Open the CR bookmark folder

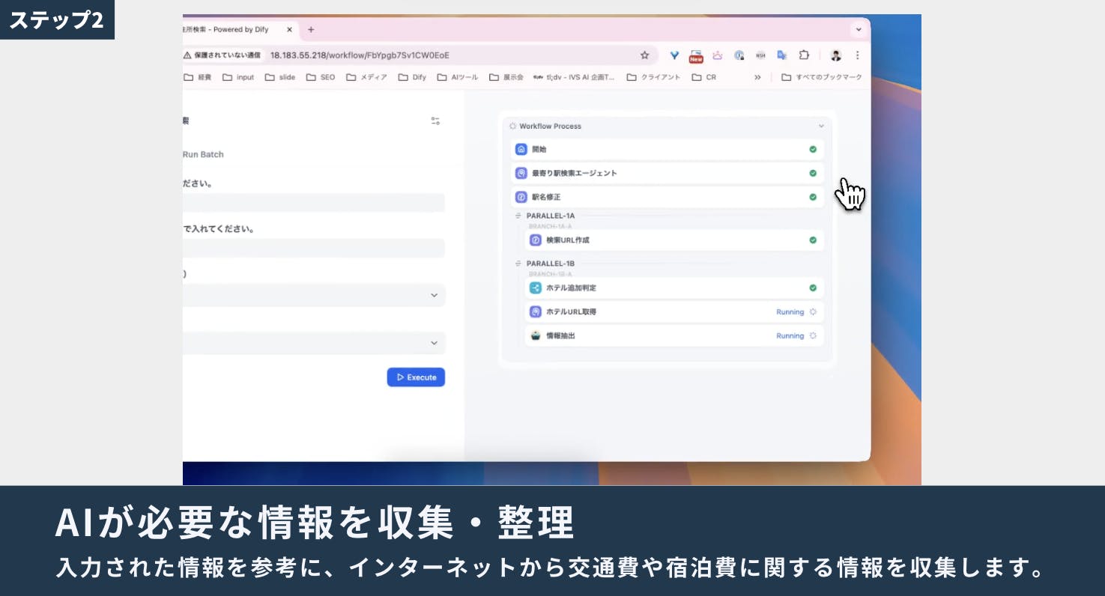point(704,77)
